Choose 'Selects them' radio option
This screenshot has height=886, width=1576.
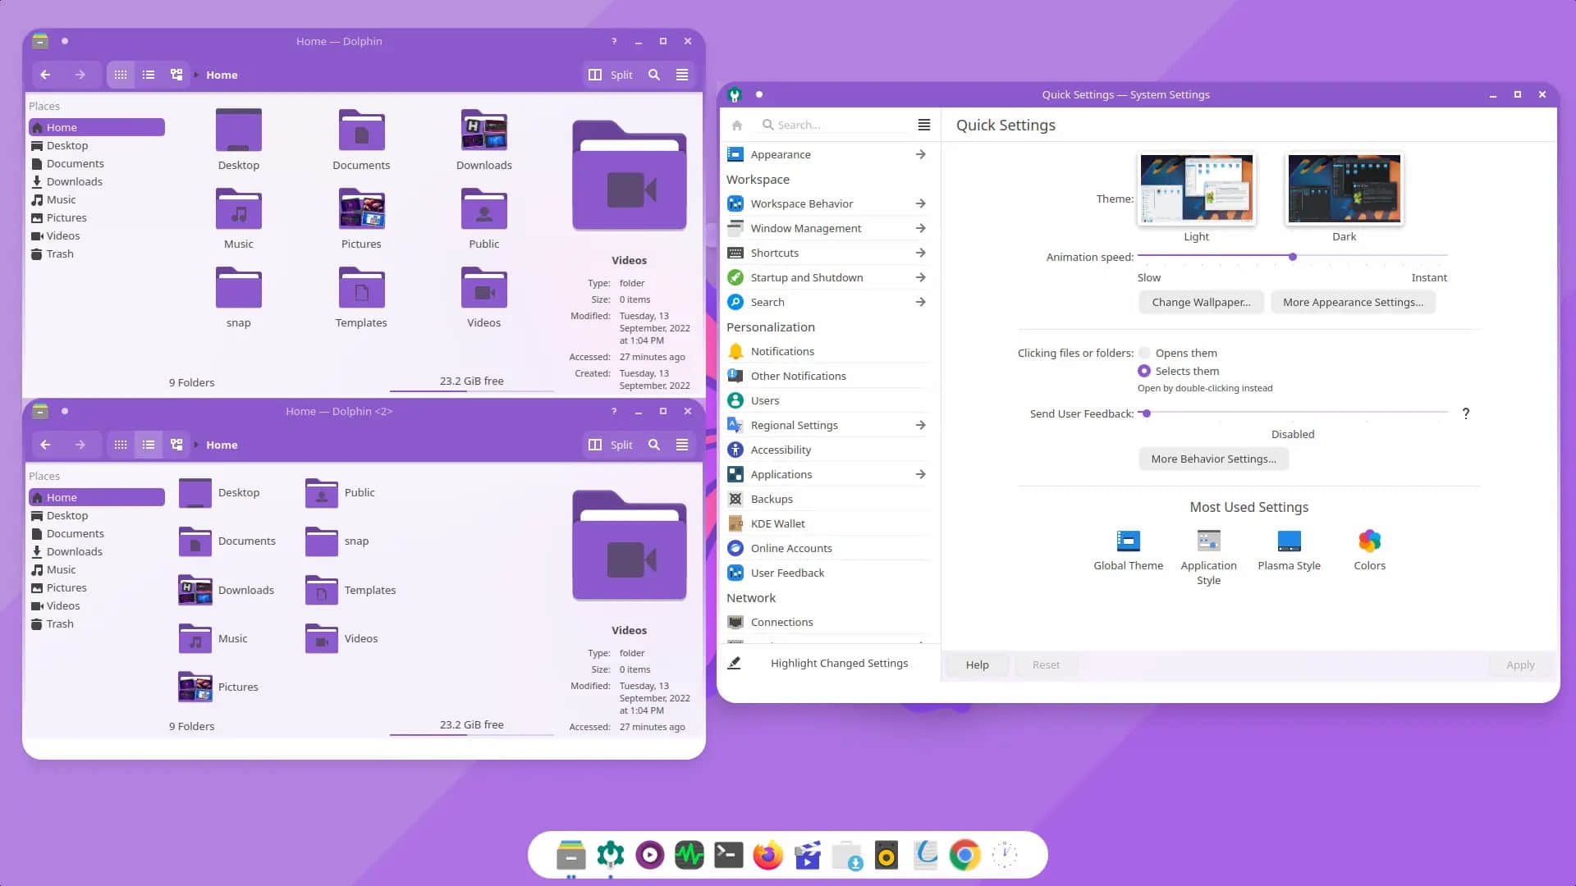1144,371
